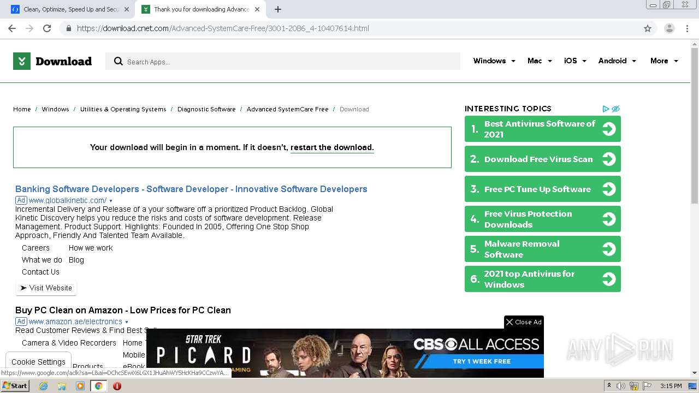Open Windows Start menu
Viewport: 699px width, 393px height.
click(15, 386)
